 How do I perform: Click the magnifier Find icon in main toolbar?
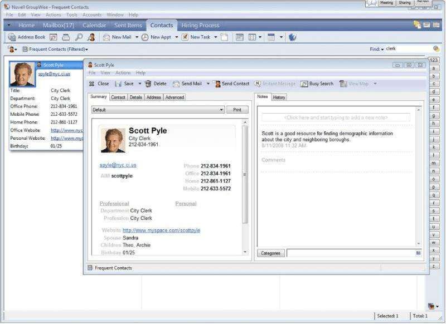coord(79,37)
